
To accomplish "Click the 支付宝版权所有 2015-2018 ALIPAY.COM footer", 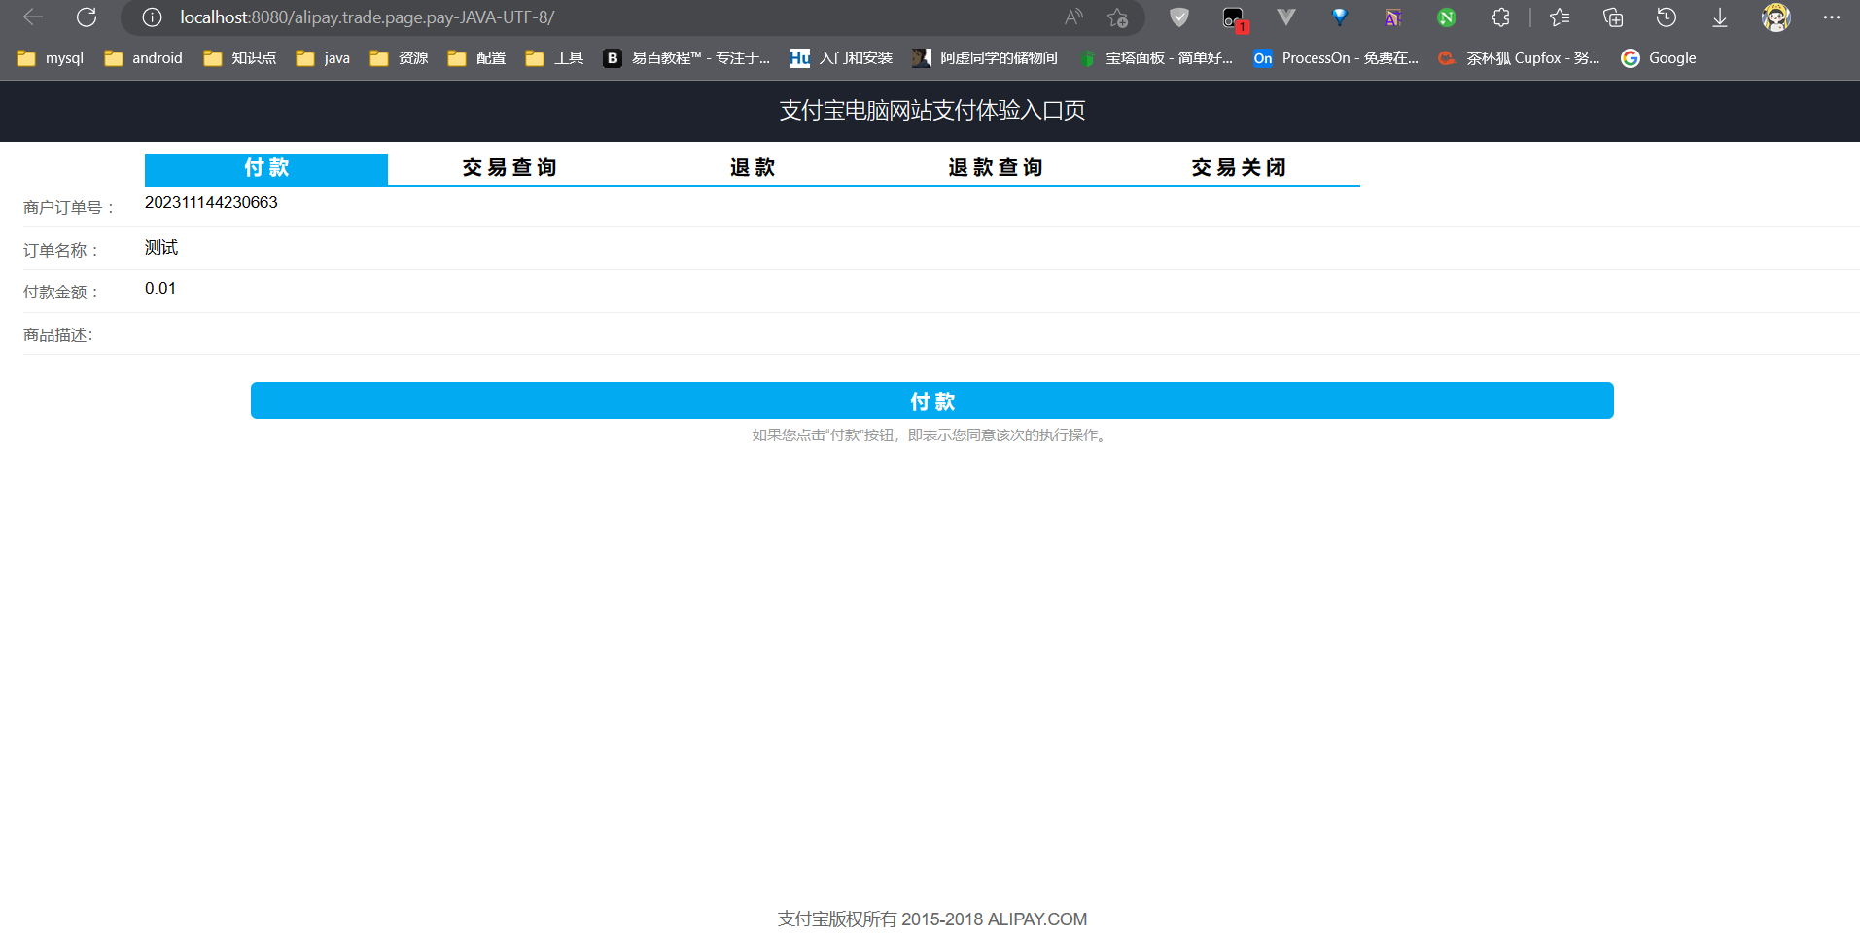I will pos(932,919).
